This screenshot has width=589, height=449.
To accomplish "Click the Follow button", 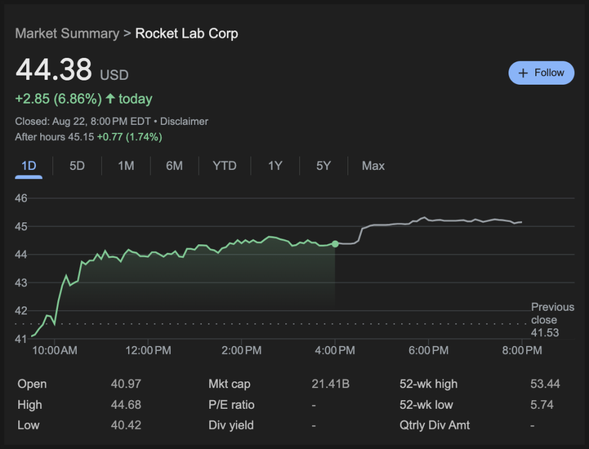I will click(x=541, y=73).
